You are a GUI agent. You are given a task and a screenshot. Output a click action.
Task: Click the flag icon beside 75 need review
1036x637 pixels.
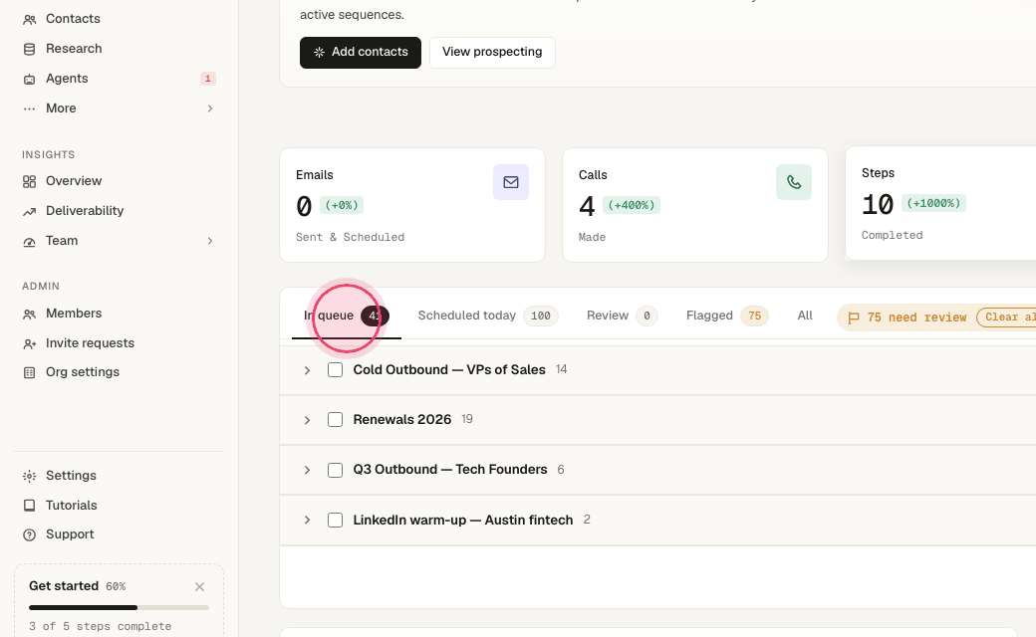click(x=853, y=318)
